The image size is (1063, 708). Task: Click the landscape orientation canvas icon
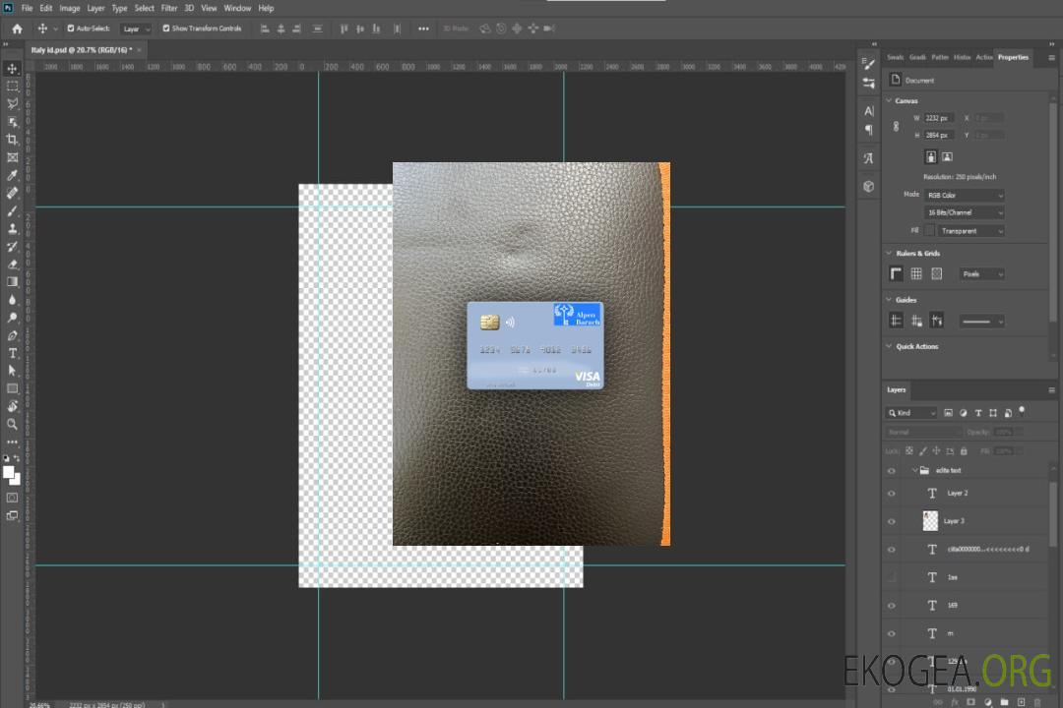point(947,156)
